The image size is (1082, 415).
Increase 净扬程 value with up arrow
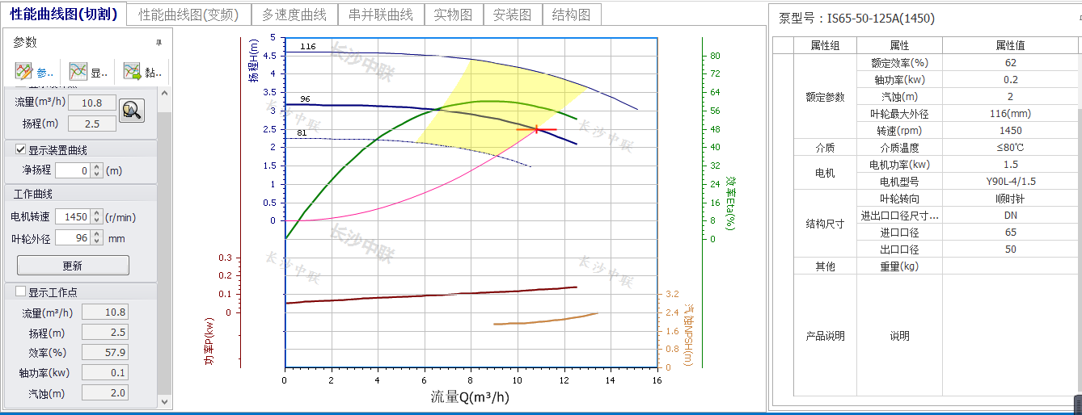click(96, 167)
